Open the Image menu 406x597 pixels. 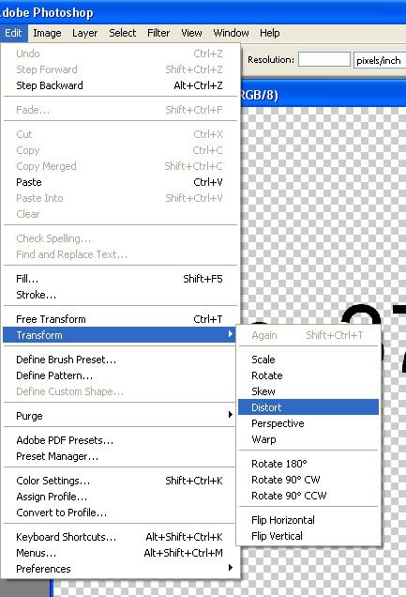click(x=47, y=33)
